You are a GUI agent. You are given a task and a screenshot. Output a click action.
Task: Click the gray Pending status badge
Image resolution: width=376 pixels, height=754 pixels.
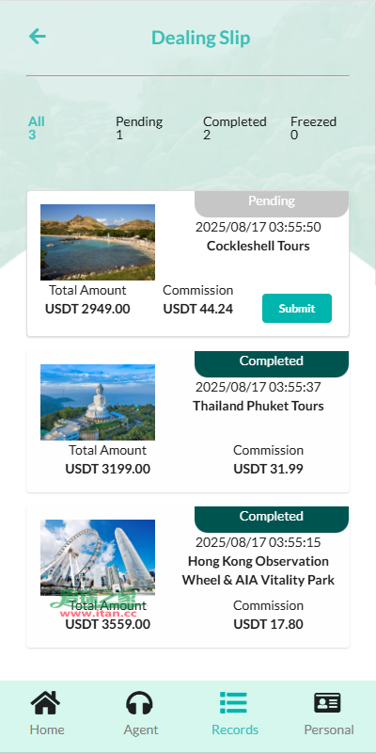coord(272,204)
